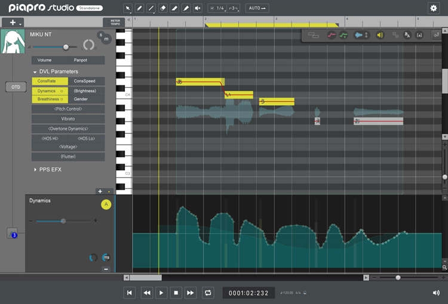Click the Miku NT avatar thumbnail

click(x=13, y=41)
